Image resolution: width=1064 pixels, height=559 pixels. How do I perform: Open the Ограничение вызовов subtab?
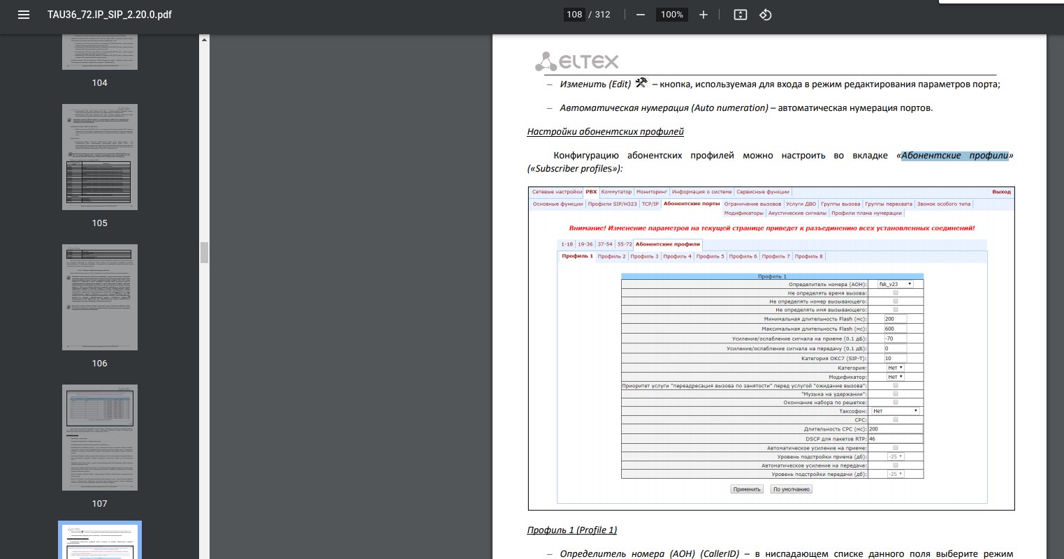(753, 204)
